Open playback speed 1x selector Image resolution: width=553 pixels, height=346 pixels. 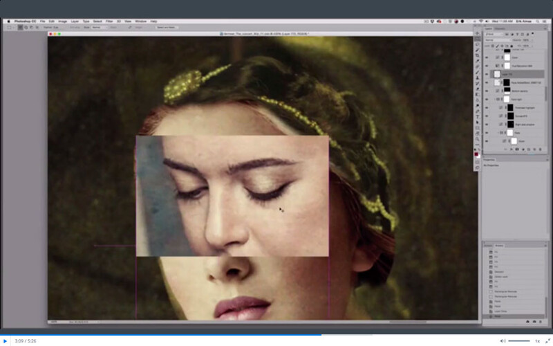pos(537,340)
